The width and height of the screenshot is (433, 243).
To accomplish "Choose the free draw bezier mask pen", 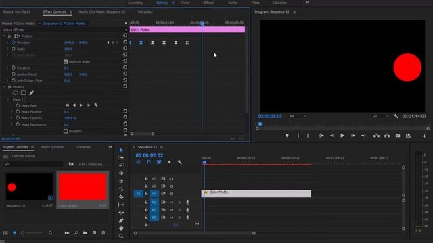I will pyautogui.click(x=32, y=93).
